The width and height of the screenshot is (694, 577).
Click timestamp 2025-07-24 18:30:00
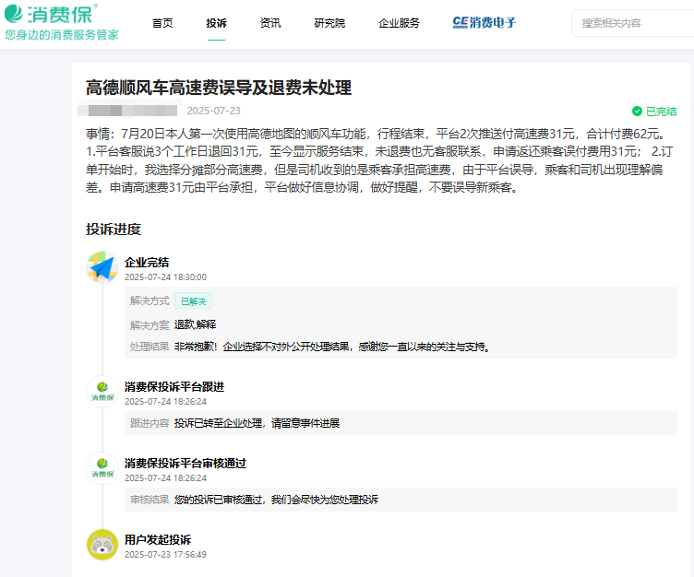(x=165, y=277)
